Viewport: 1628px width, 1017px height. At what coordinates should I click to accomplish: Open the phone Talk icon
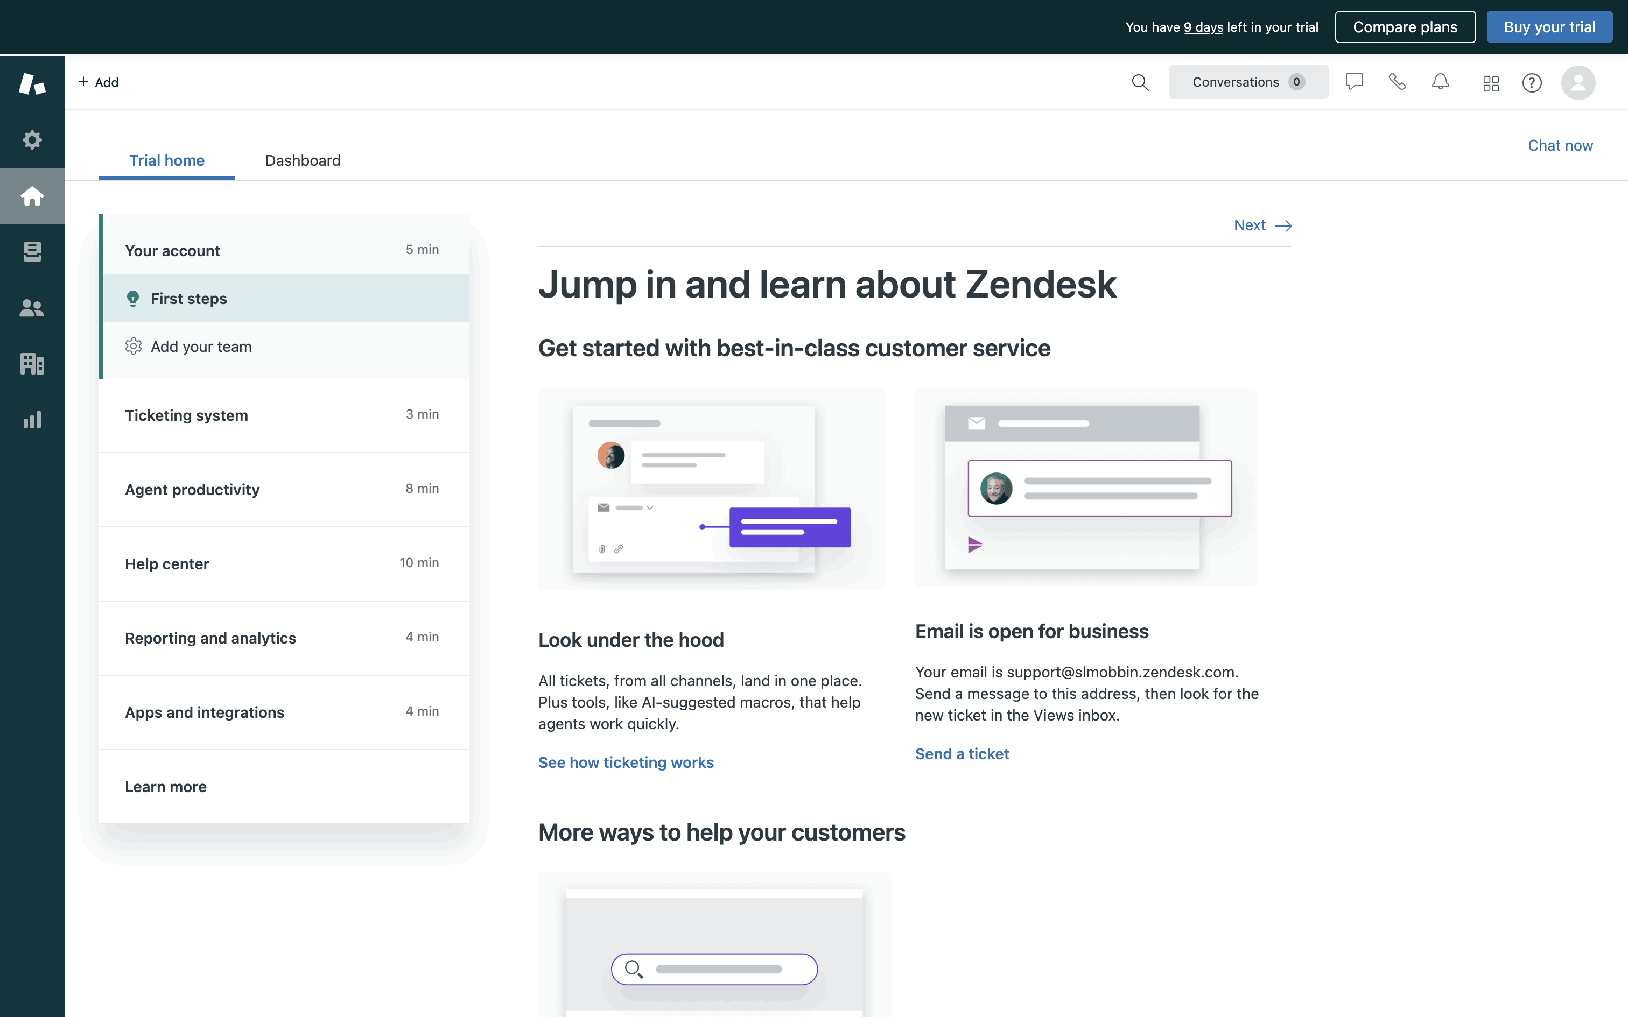(x=1397, y=82)
